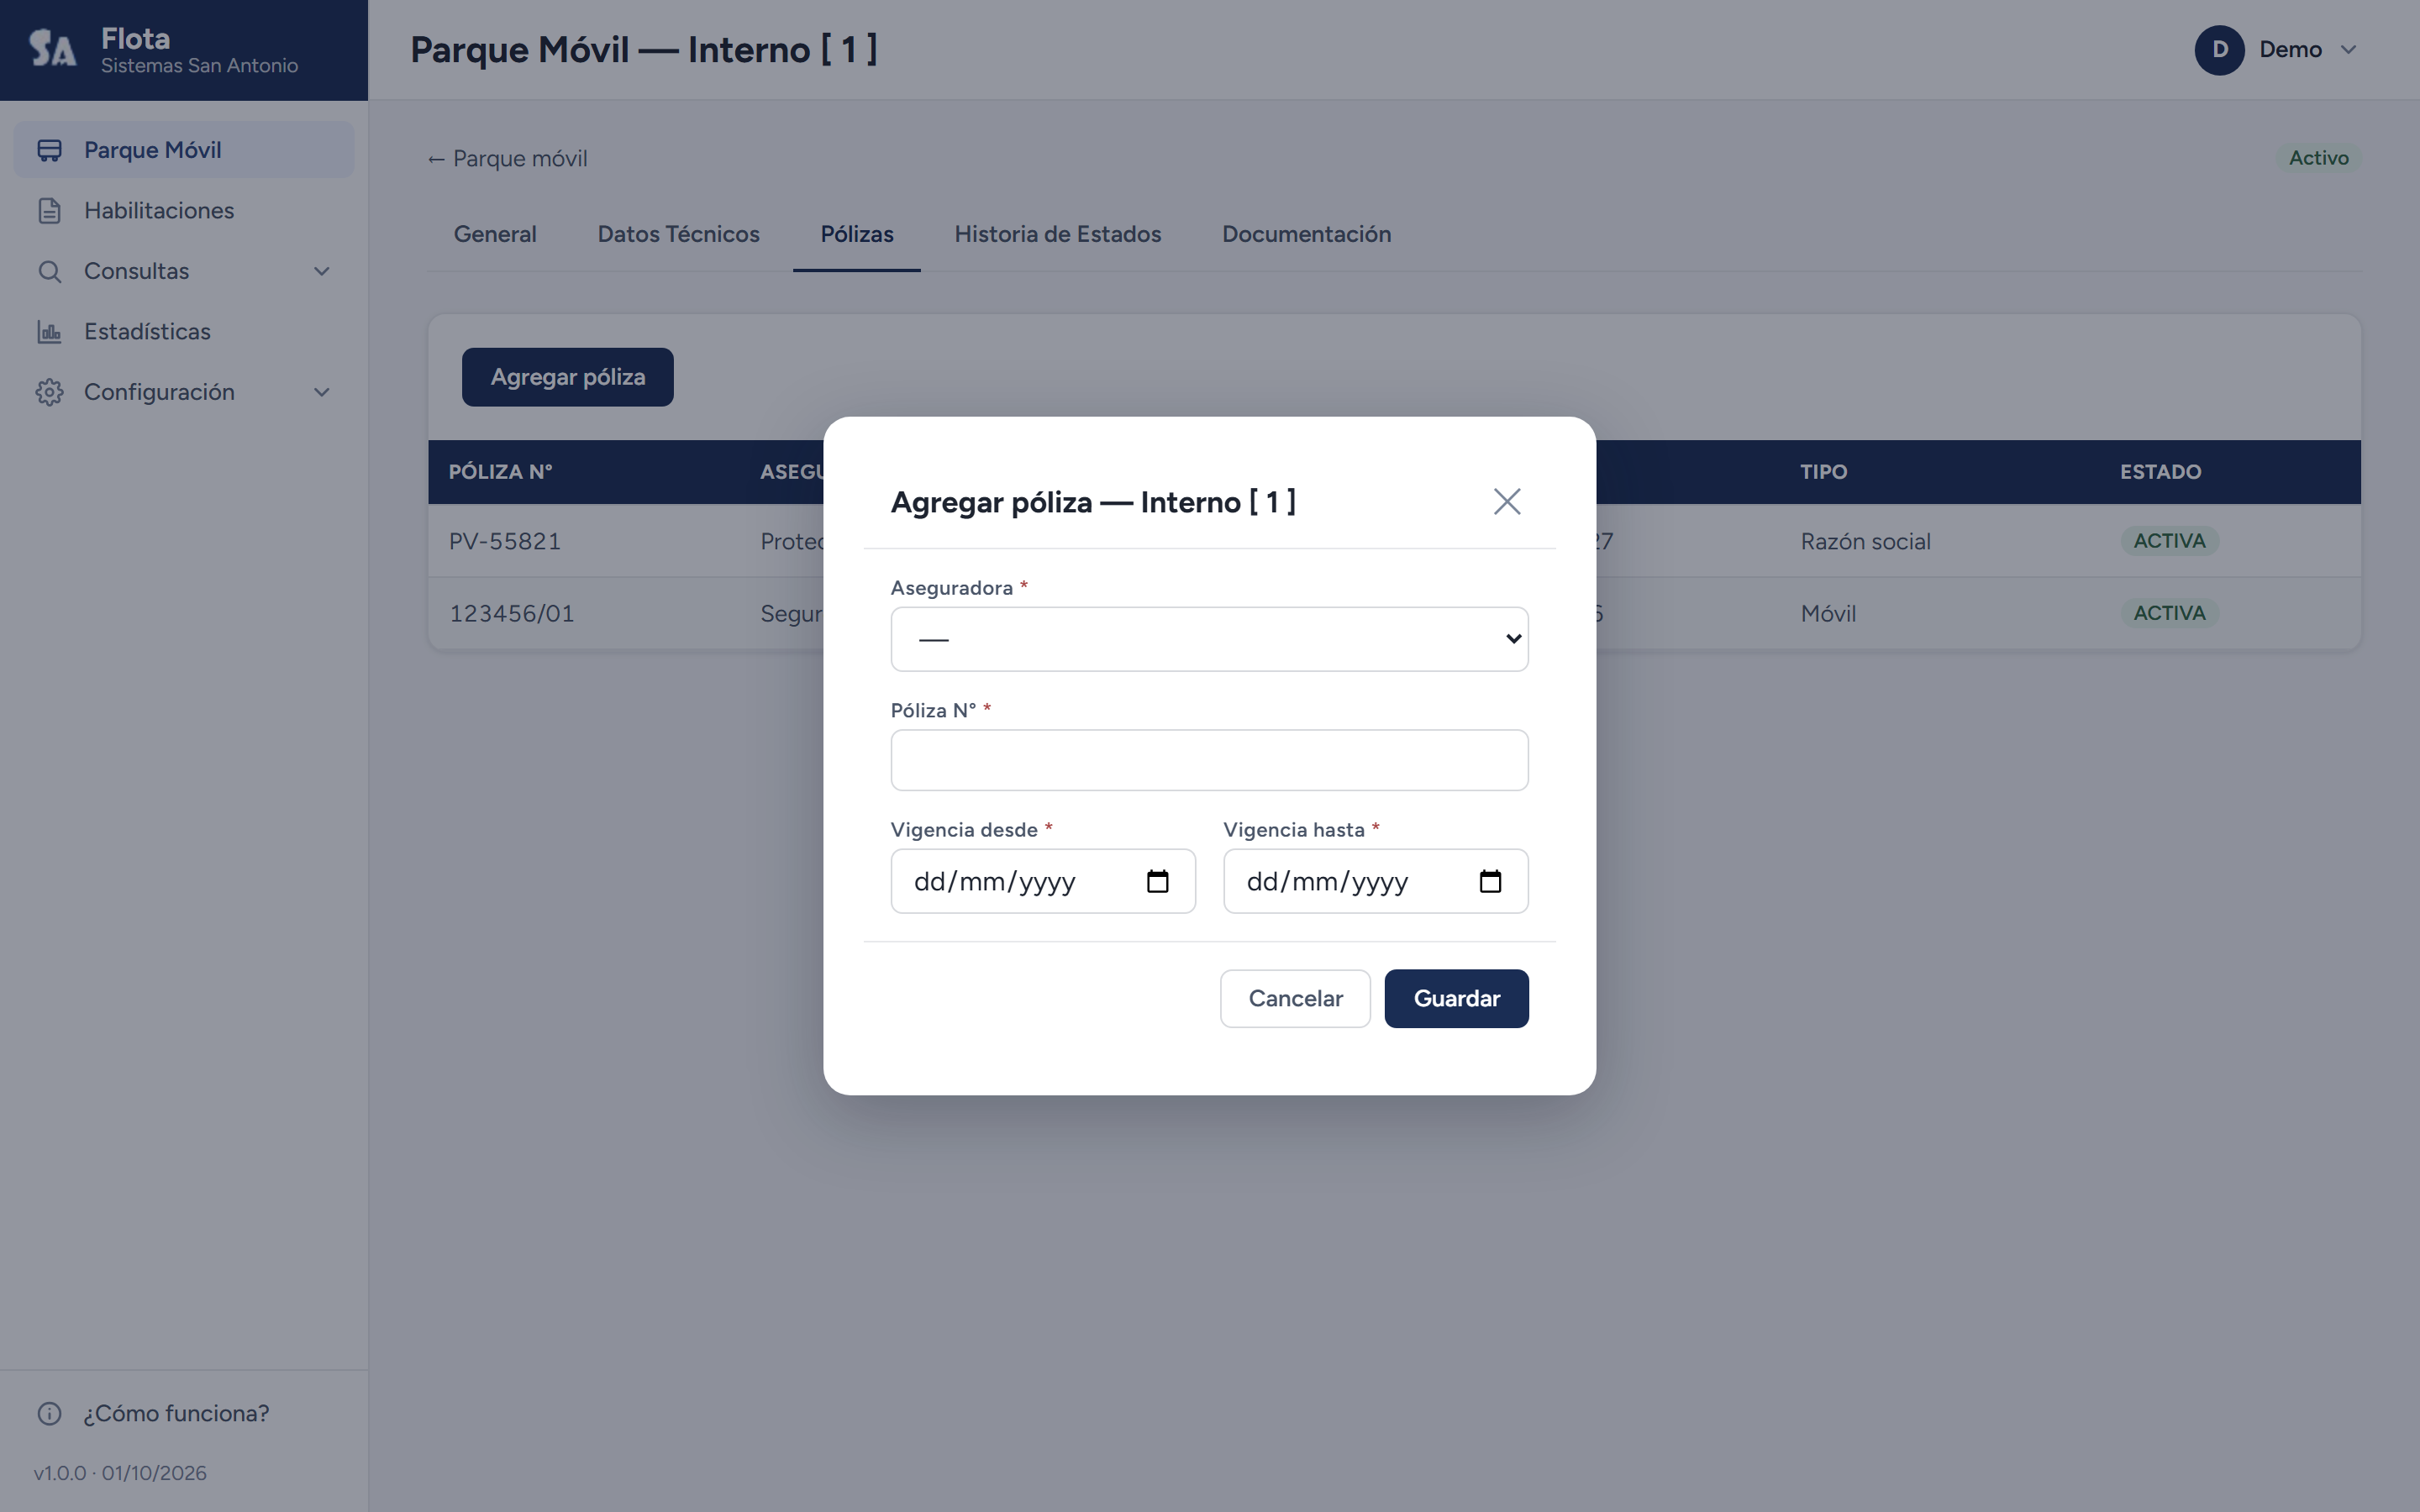Click the Consultas magnifier icon
2420x1512 pixels.
[x=49, y=271]
